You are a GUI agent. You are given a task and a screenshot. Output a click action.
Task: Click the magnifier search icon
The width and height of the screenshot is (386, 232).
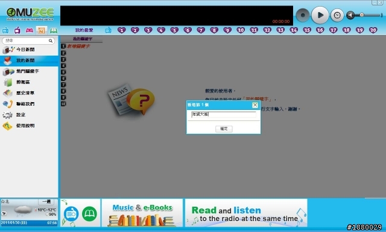51,40
